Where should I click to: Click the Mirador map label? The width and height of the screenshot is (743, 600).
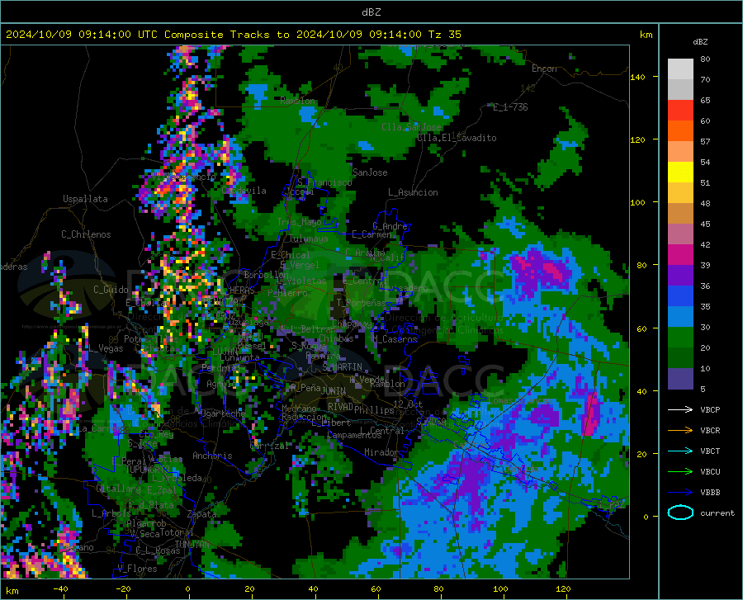381,452
